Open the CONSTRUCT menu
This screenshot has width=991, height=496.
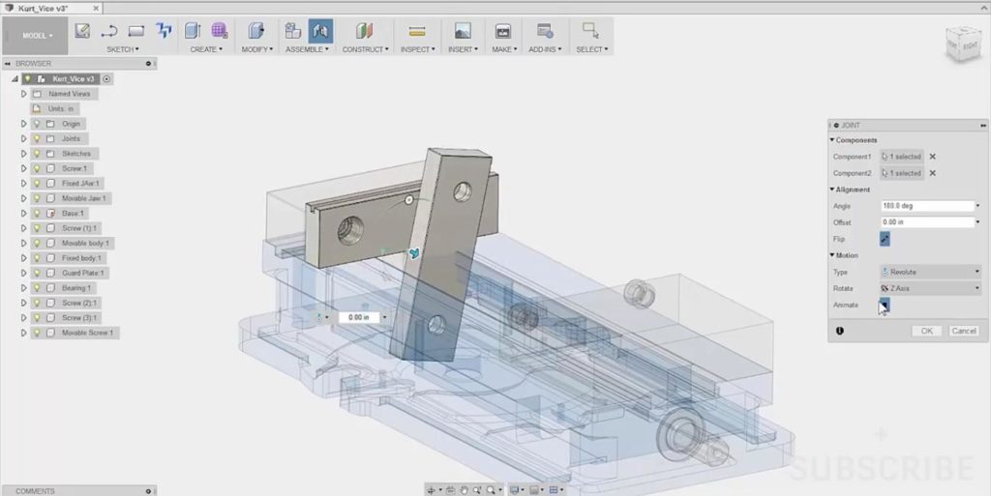[x=365, y=49]
